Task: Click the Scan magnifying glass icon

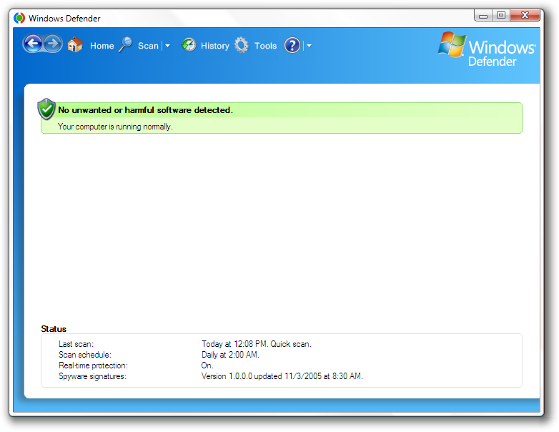Action: [x=126, y=44]
